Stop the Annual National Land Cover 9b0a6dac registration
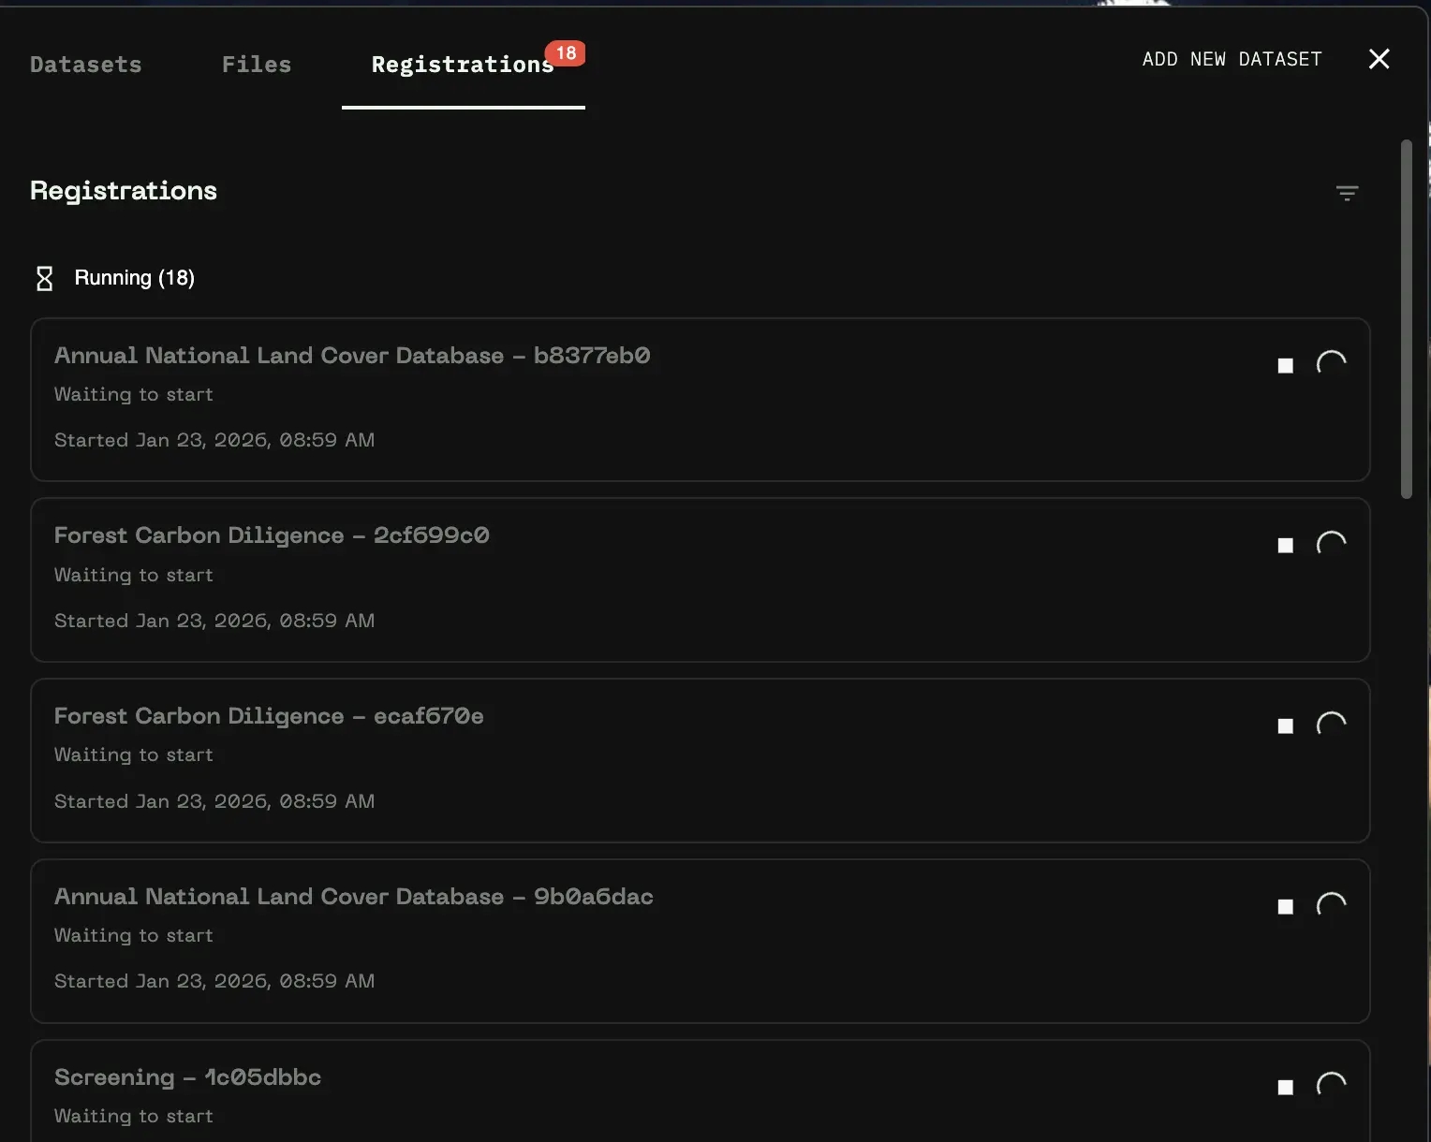 click(1285, 907)
